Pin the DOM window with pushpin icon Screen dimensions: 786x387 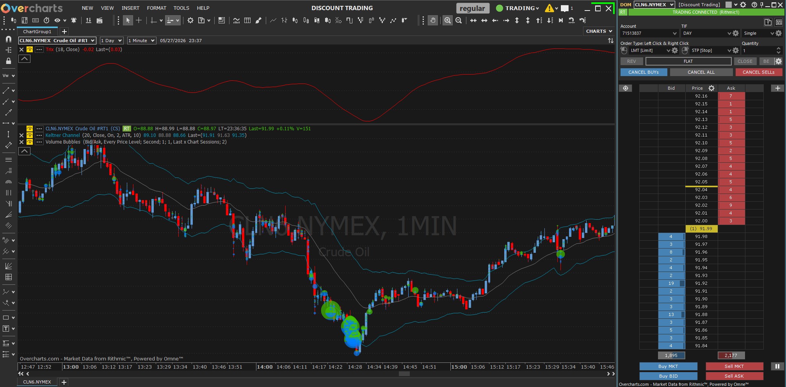pos(761,5)
